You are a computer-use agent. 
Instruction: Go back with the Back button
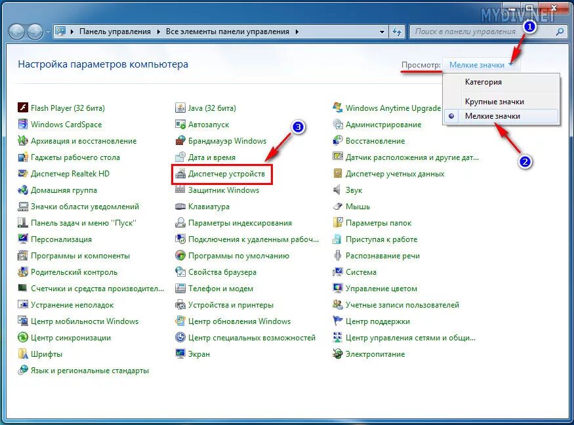tap(16, 32)
